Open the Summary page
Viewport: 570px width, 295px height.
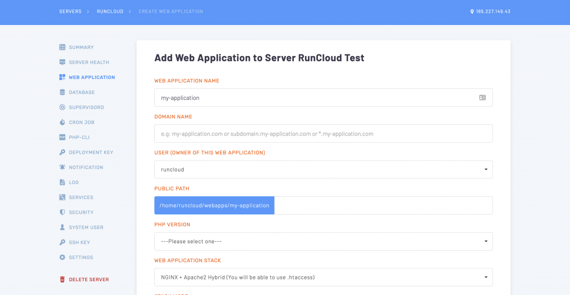tap(81, 47)
